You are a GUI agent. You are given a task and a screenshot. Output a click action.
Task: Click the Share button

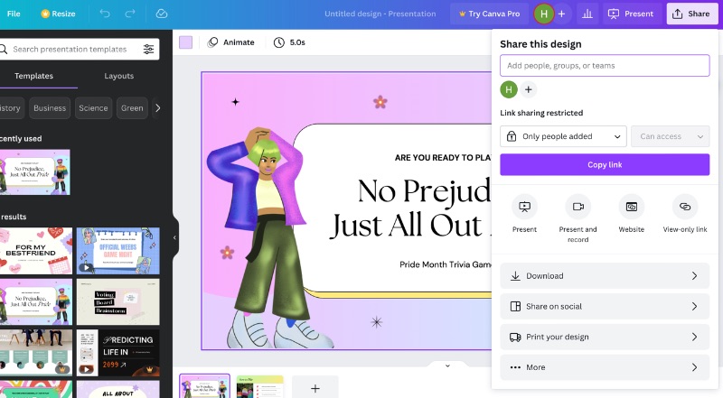691,14
